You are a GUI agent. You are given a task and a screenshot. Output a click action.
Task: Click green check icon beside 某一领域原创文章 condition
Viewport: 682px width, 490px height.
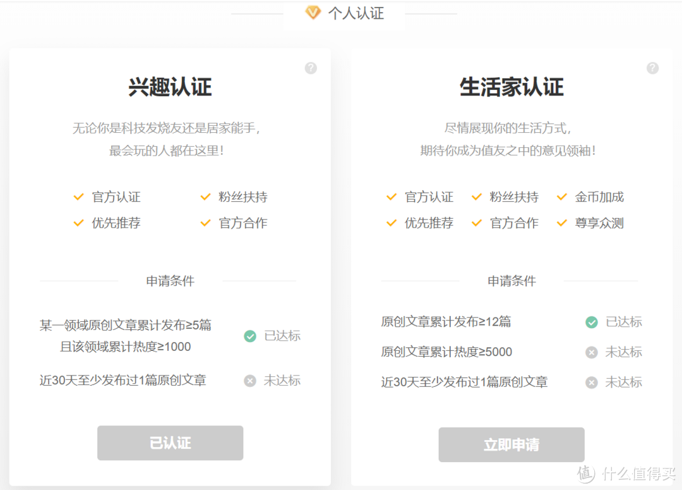[250, 336]
